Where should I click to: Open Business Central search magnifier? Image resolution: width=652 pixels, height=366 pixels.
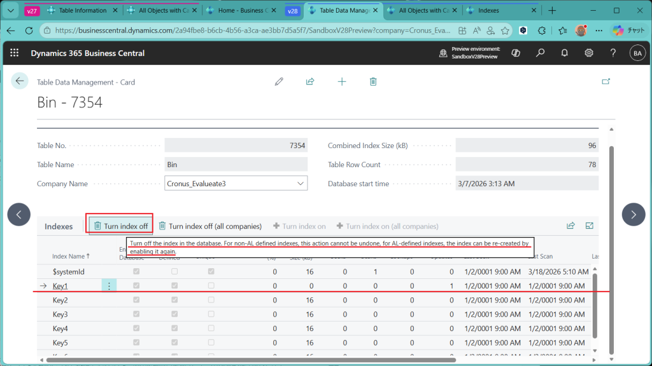[x=540, y=53]
